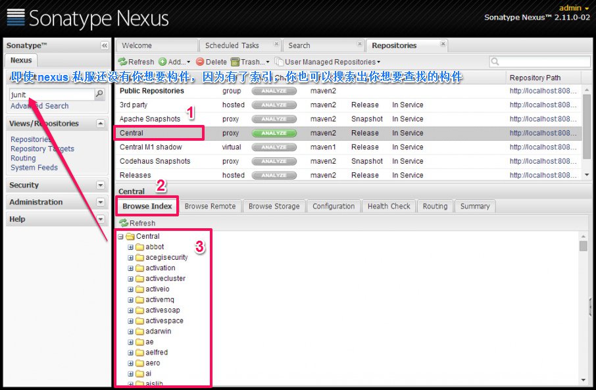Click the repositories filter search box
The width and height of the screenshot is (596, 390).
(x=539, y=62)
